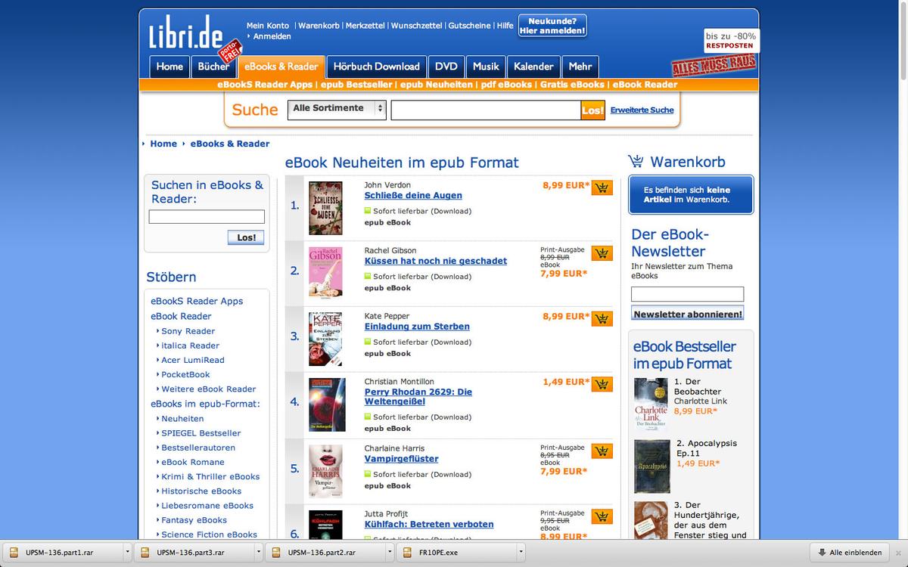This screenshot has height=567, width=908.
Task: Open epub Bestseller submenu link
Action: (356, 85)
